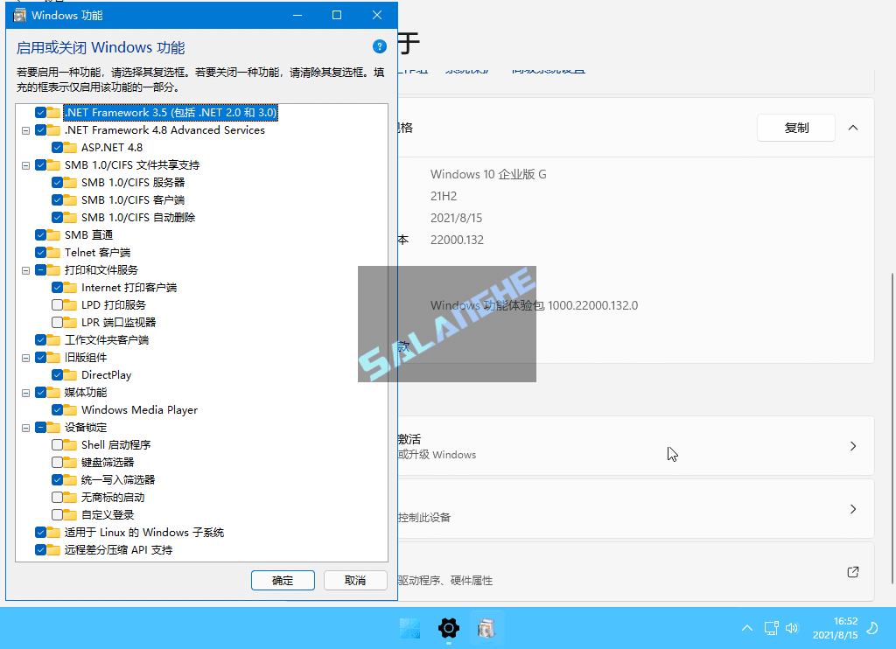Click version value 22000.132 in Settings
The image size is (896, 649).
pos(457,240)
